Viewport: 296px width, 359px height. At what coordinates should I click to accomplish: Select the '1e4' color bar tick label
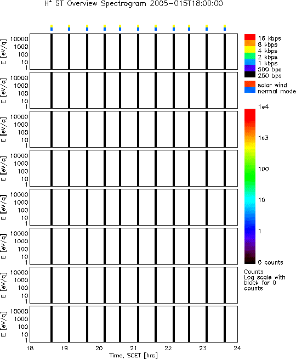tap(263, 106)
